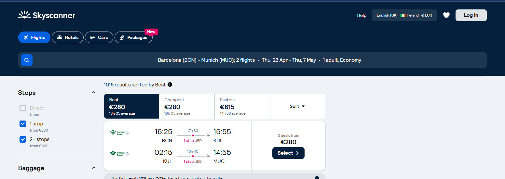Tick the Direct flights checkbox

point(23,108)
